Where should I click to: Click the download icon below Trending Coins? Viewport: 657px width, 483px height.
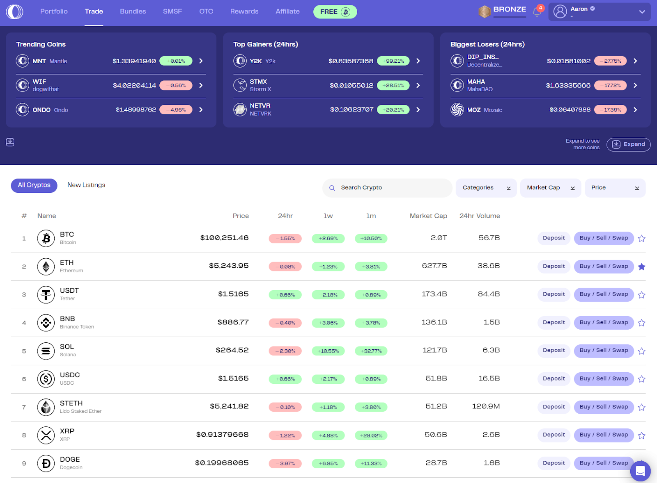(10, 142)
